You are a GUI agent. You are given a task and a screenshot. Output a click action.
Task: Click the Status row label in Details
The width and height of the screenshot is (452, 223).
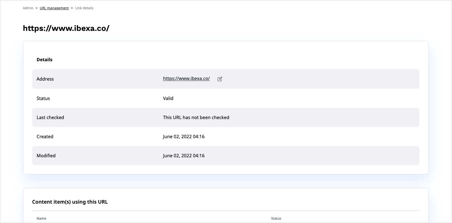click(x=43, y=98)
